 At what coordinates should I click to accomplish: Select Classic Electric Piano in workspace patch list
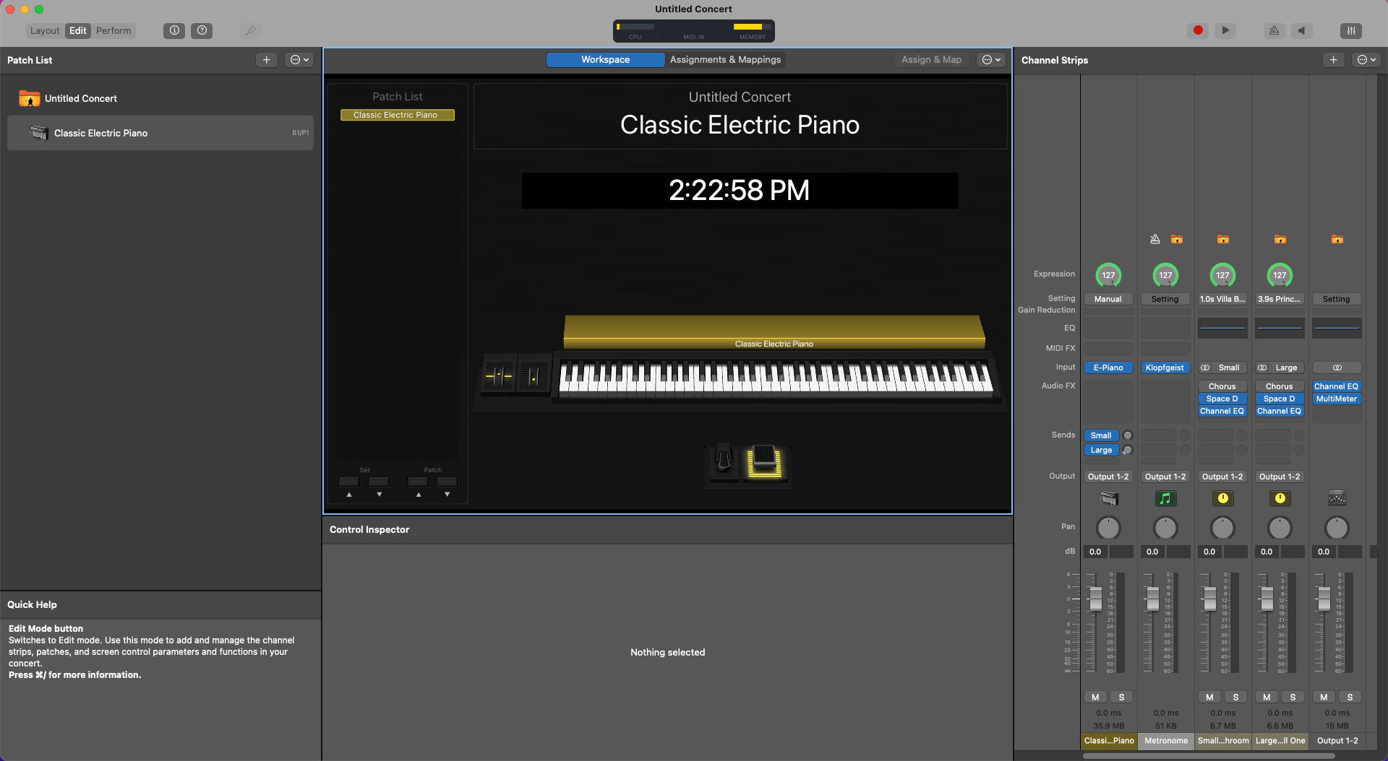[x=397, y=115]
